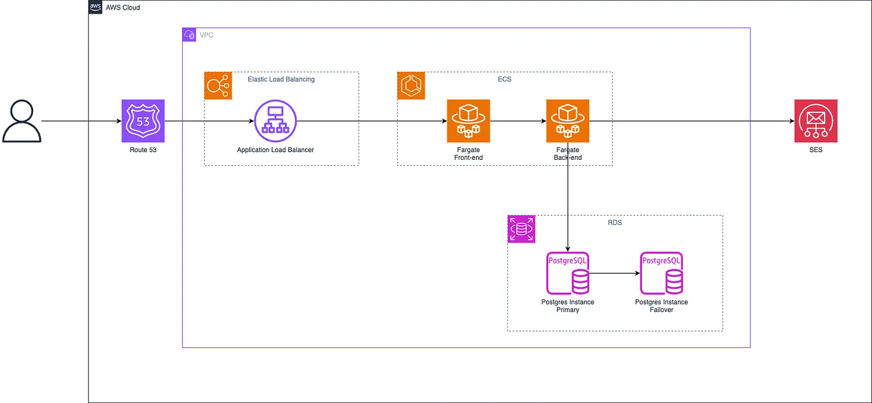
Task: Select the Fargate Back-end icon
Action: click(x=568, y=121)
